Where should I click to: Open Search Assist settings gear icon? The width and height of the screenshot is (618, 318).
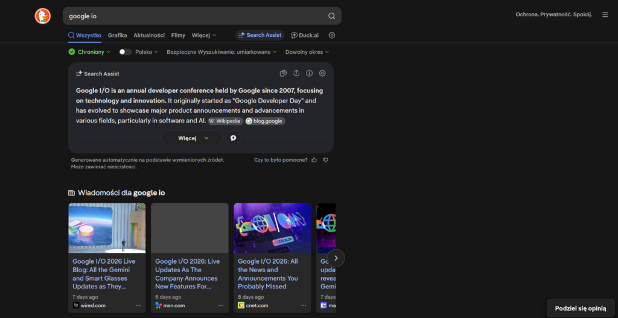[322, 73]
